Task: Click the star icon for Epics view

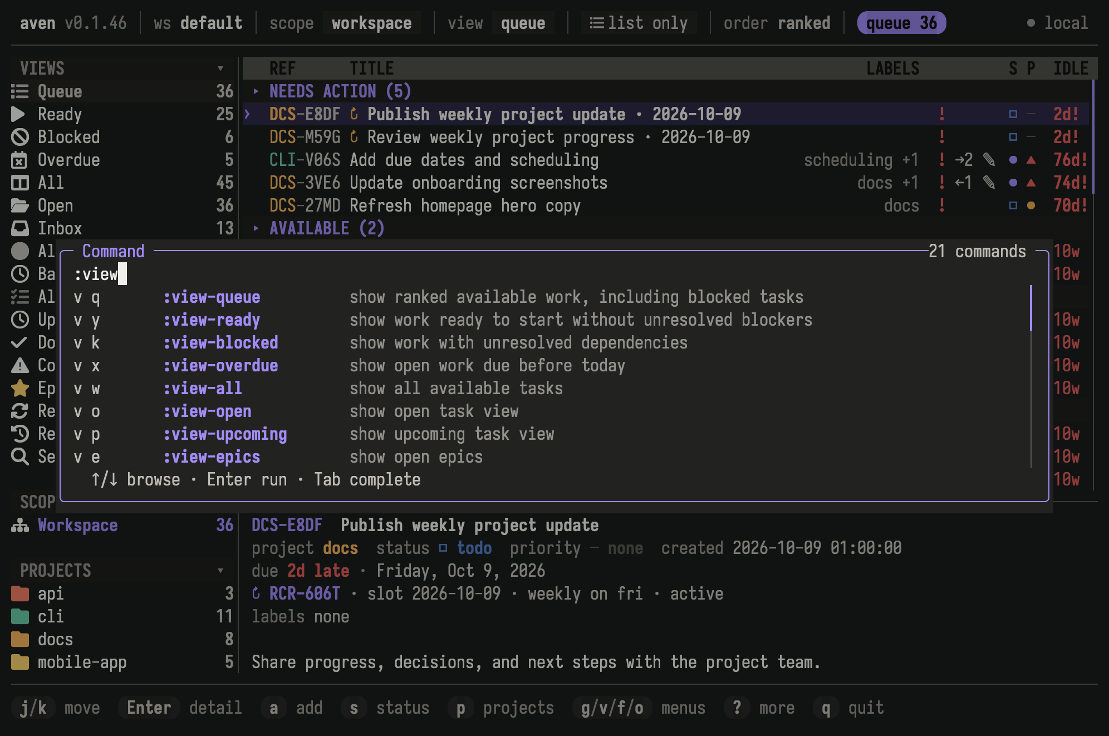Action: pyautogui.click(x=19, y=388)
